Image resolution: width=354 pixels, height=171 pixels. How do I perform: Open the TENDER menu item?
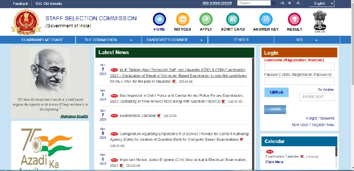(x=241, y=40)
